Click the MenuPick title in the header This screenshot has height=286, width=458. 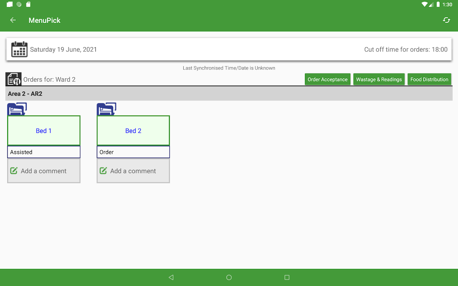[x=44, y=20]
